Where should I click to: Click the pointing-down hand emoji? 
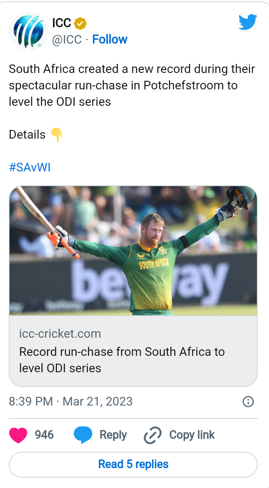tap(57, 135)
